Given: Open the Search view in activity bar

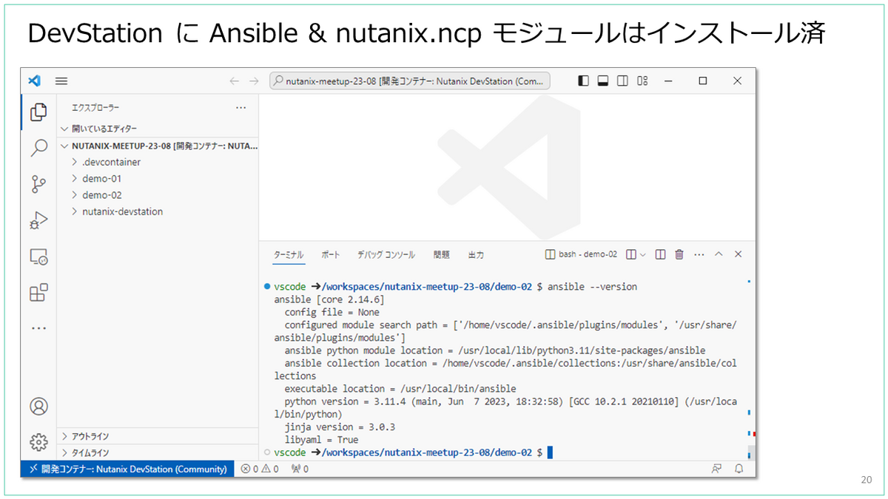Looking at the screenshot, I should pos(38,149).
